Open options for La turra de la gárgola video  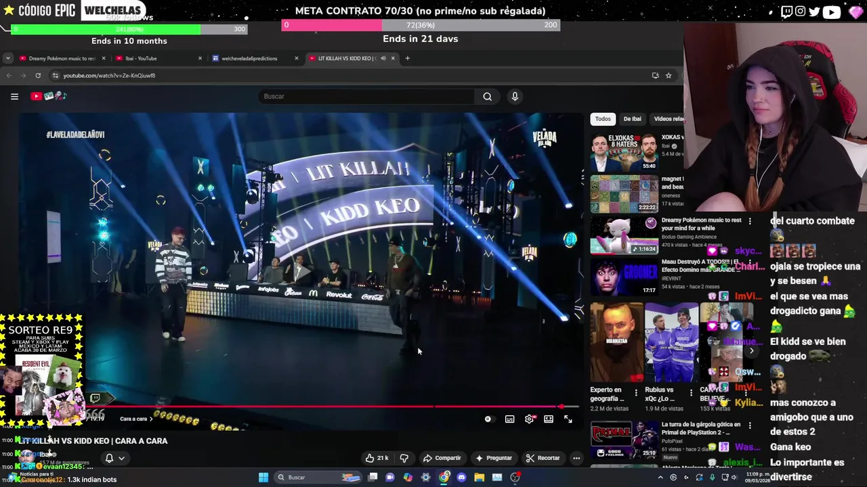pos(750,425)
